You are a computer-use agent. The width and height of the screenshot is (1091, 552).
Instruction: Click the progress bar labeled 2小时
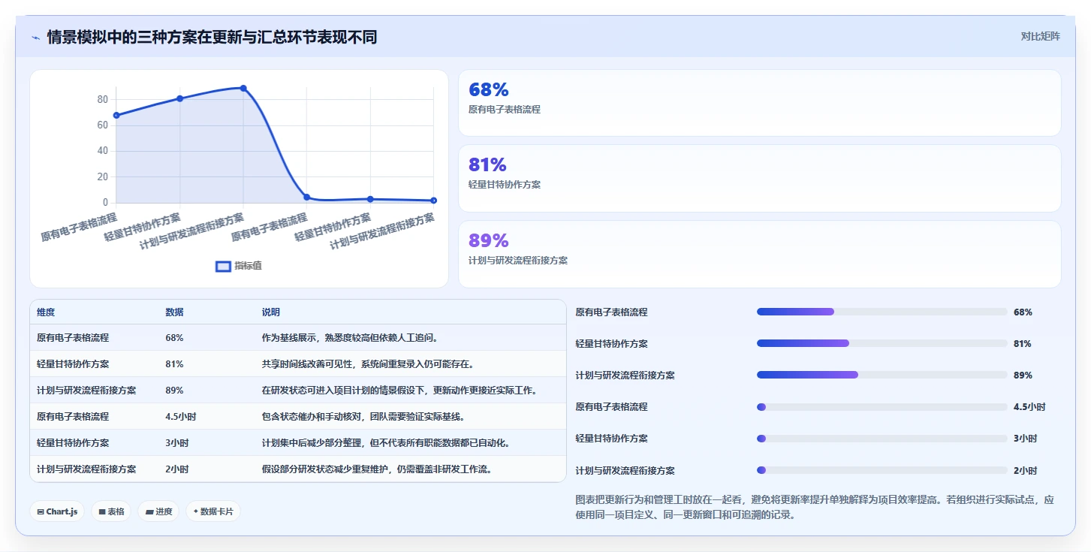pyautogui.click(x=882, y=470)
